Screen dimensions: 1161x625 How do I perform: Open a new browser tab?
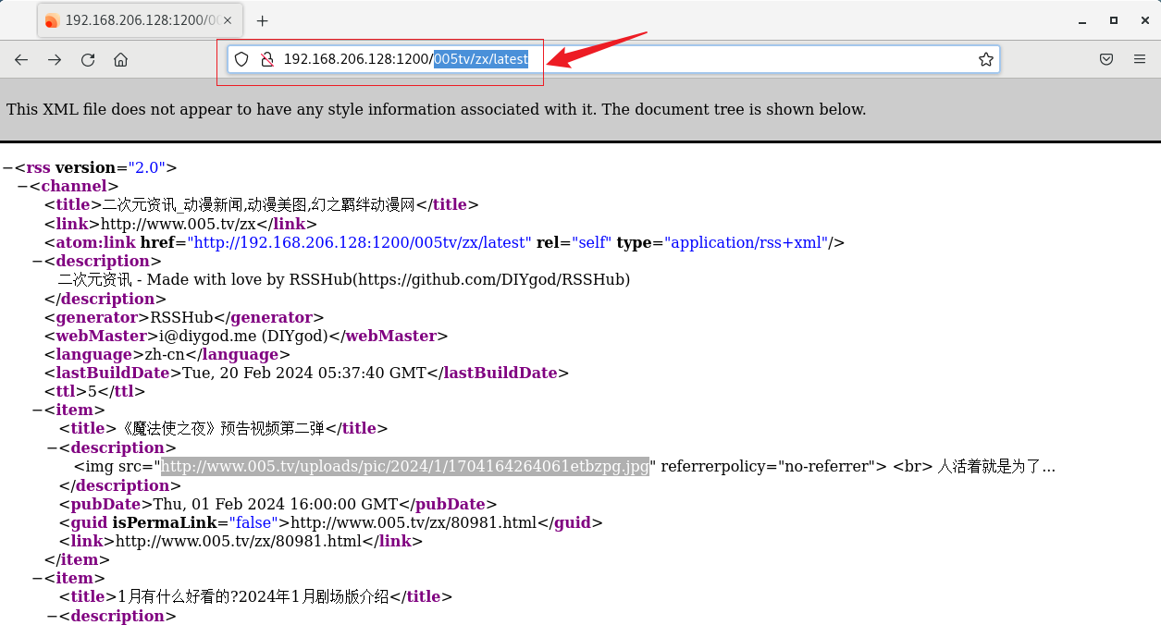click(x=263, y=20)
